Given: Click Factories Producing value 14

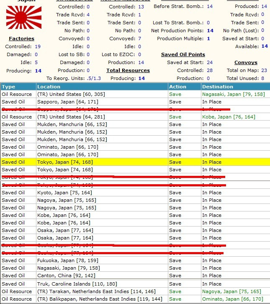Looking at the screenshot, I should click(x=38, y=71).
